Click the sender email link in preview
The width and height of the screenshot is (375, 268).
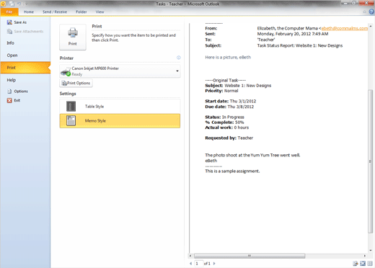[x=345, y=28]
